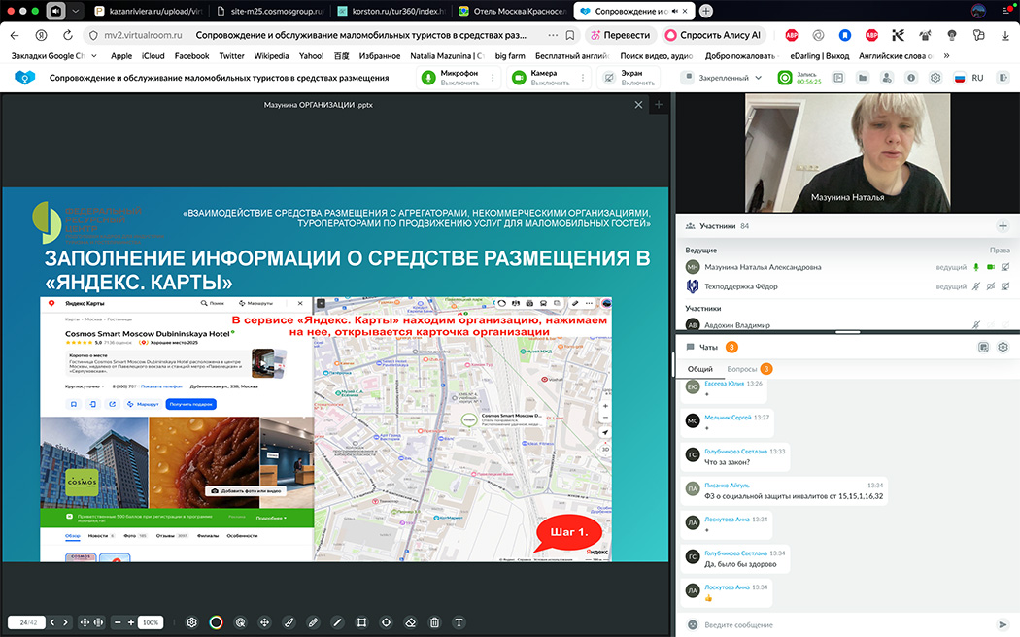
Task: Open the info icon in top bar
Action: pyautogui.click(x=911, y=78)
